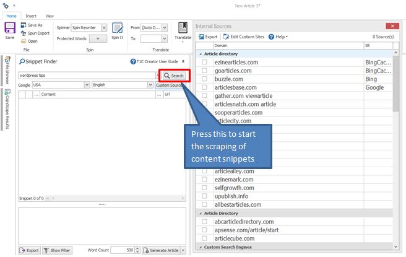Click the Word Count field
406x257 pixels.
(x=123, y=250)
